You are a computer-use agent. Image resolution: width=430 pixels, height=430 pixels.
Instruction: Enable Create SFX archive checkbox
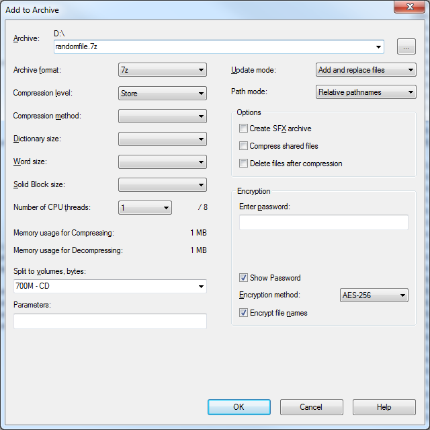point(243,129)
